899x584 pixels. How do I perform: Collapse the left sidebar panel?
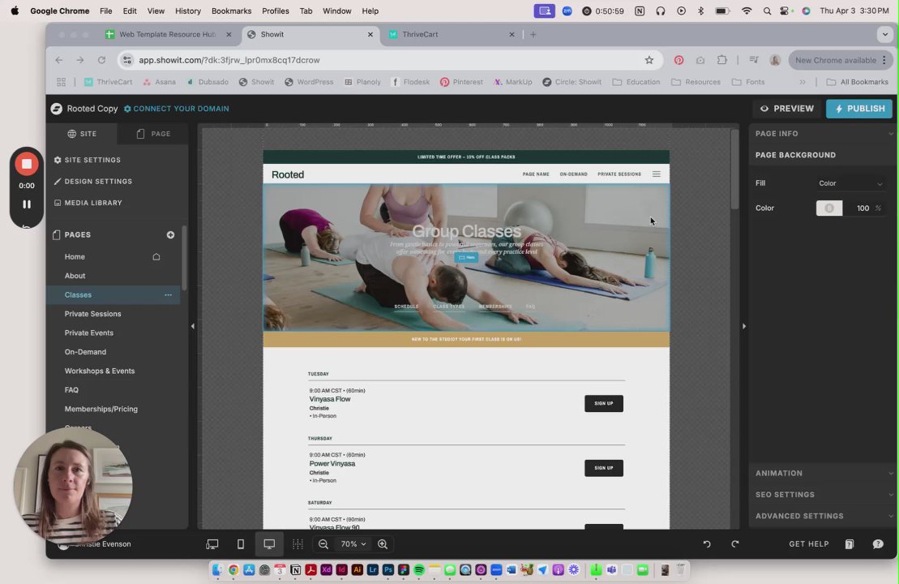pyautogui.click(x=193, y=326)
